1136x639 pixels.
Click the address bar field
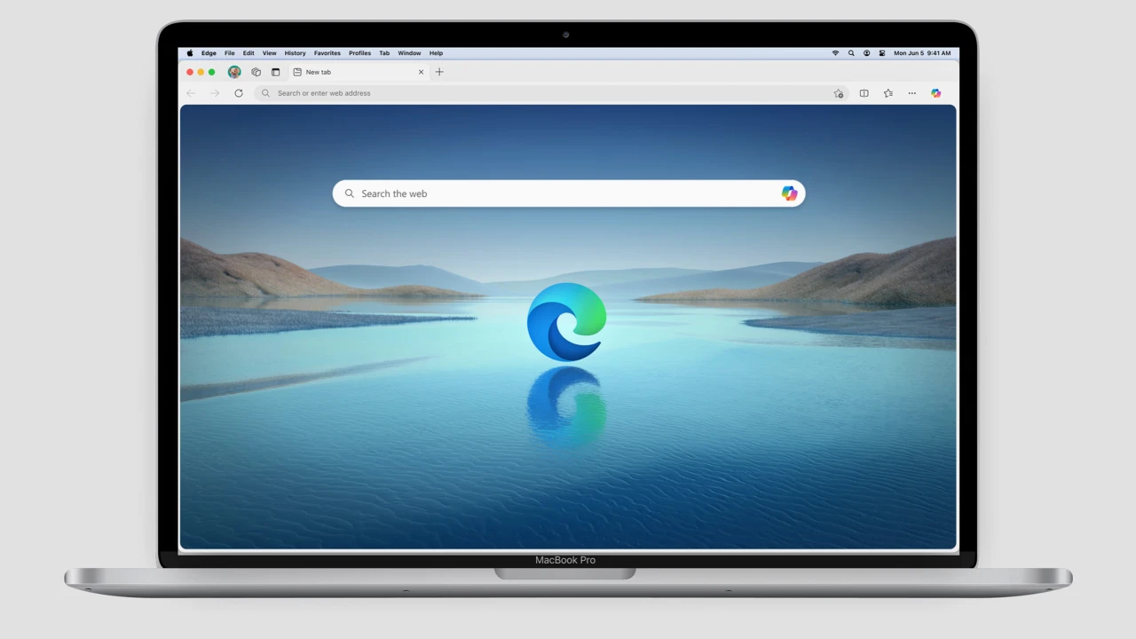tap(550, 93)
